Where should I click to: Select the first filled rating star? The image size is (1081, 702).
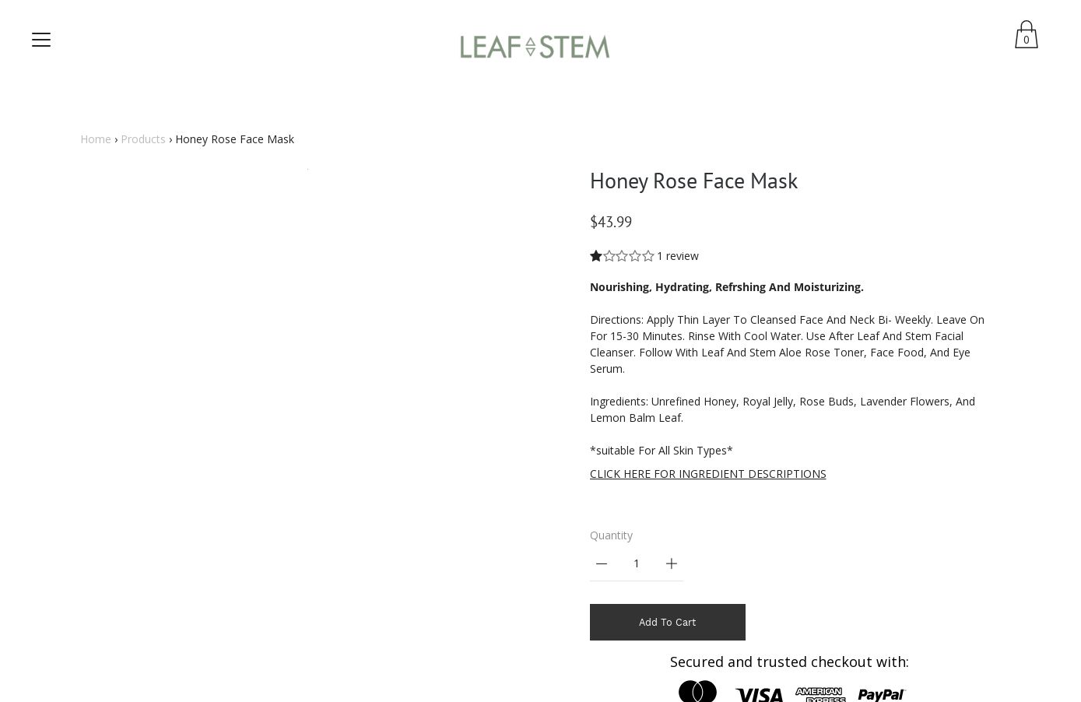click(x=596, y=255)
